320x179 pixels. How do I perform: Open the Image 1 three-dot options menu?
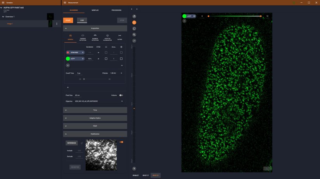pos(57,24)
